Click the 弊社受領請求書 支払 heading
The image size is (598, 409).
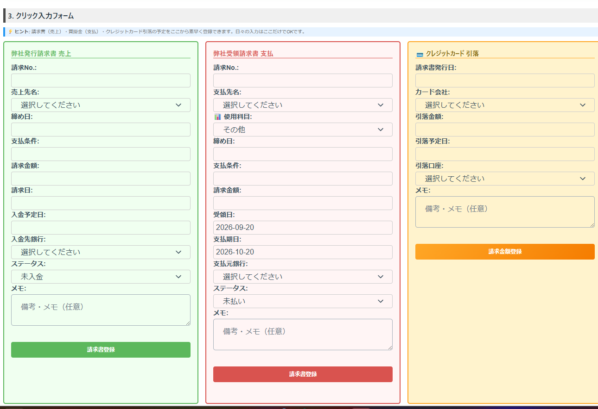[x=243, y=54]
